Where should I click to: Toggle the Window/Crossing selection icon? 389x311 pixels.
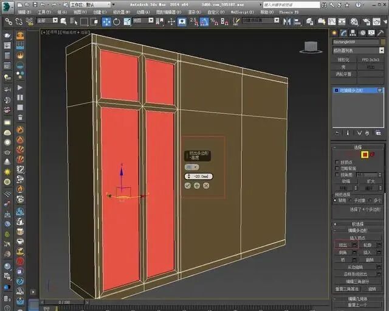(x=94, y=22)
